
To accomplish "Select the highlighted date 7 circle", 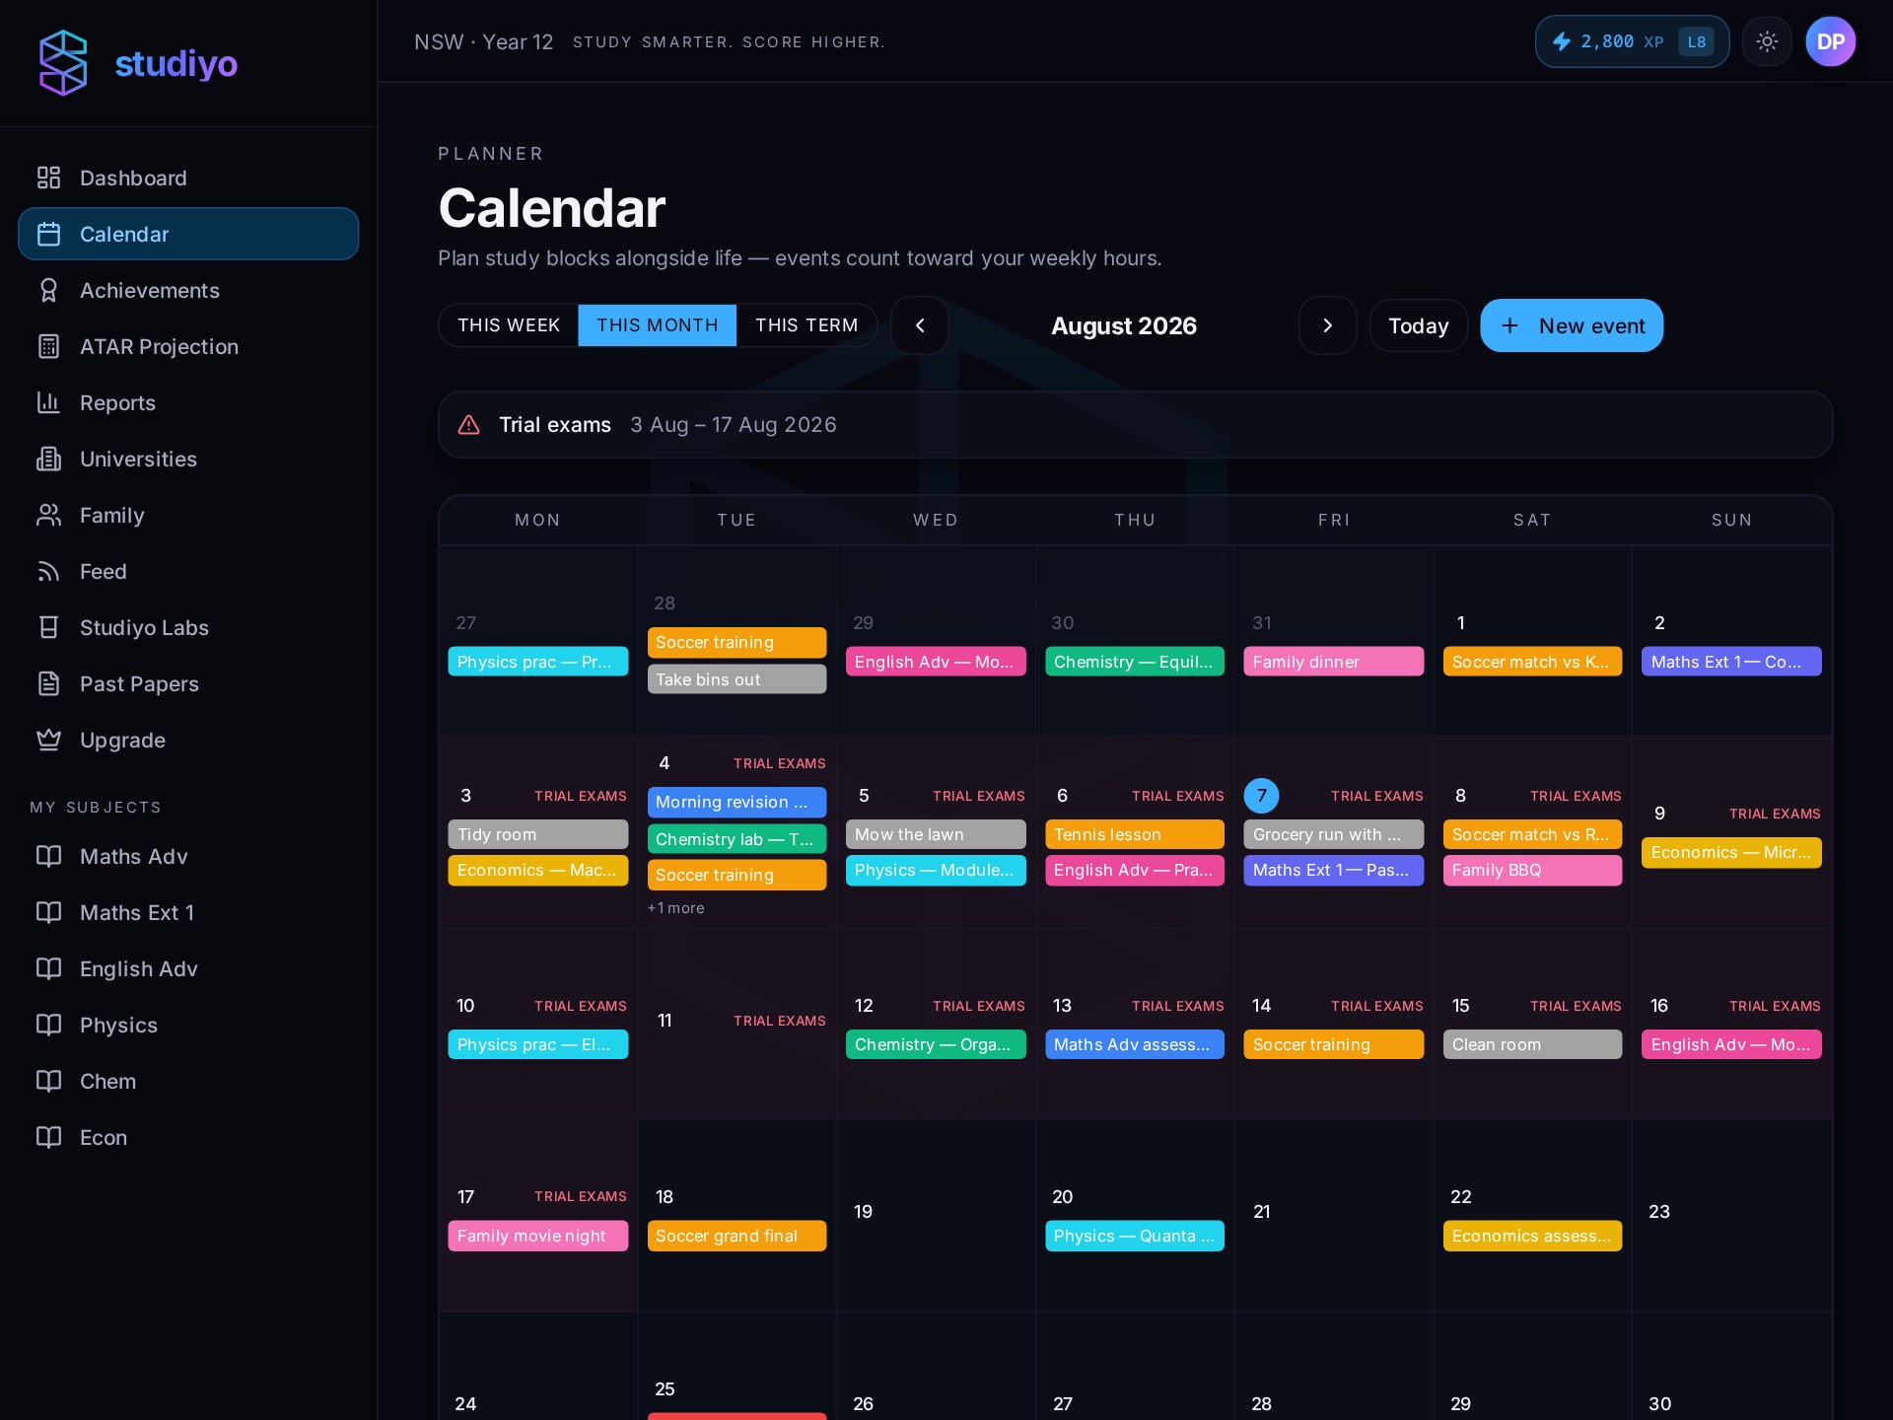I will click(1261, 796).
